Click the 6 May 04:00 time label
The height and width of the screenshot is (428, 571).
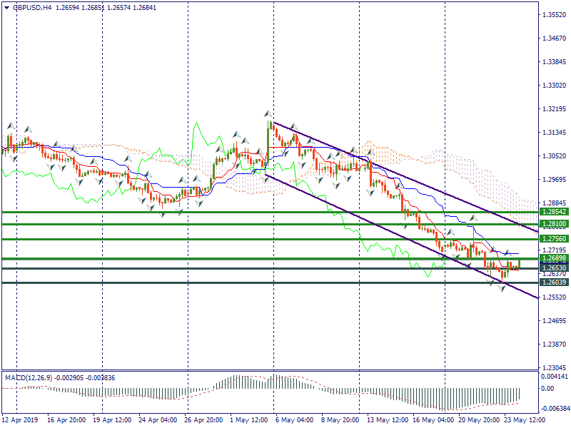coord(294,421)
